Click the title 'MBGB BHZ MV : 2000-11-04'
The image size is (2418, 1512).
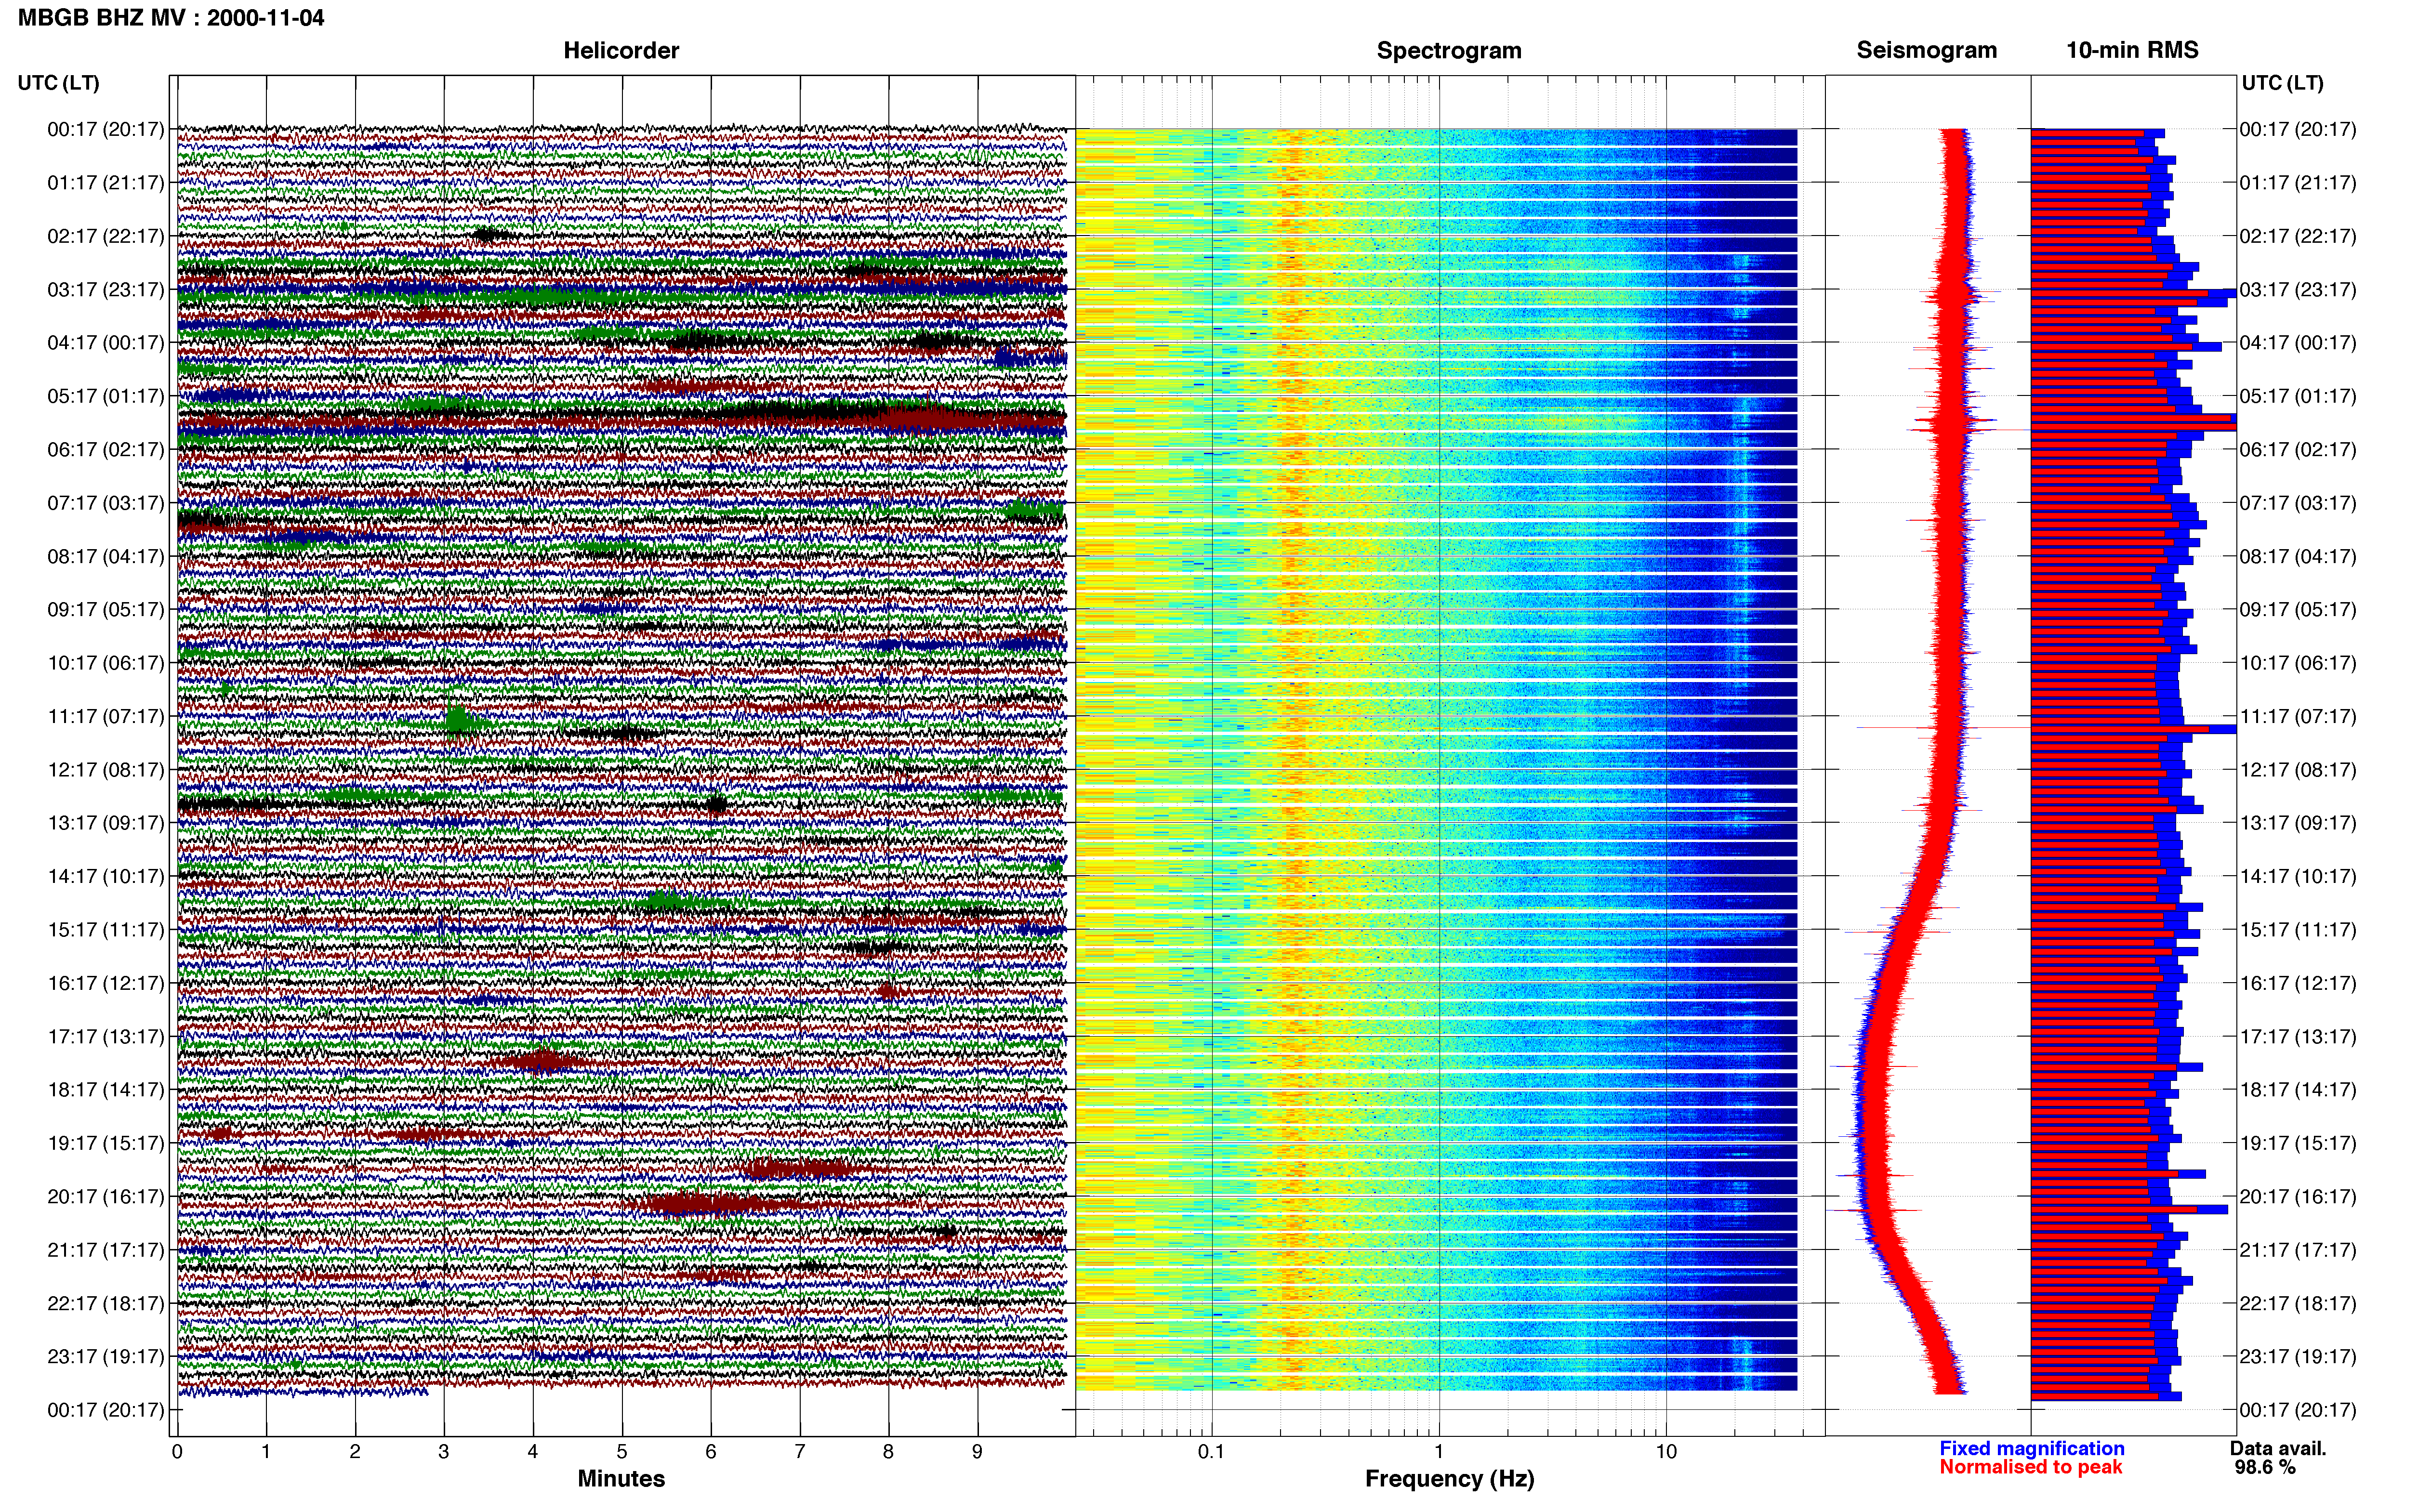coord(171,18)
